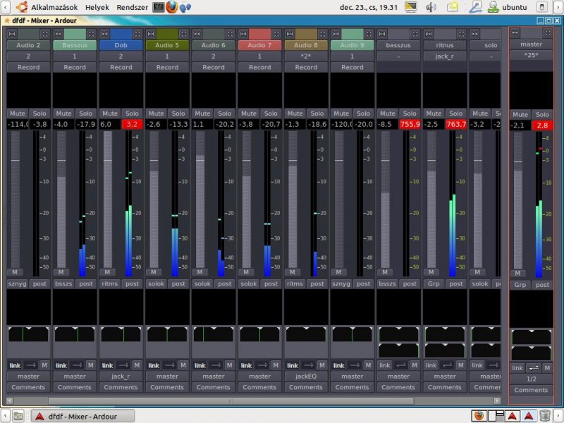This screenshot has width=564, height=423.
Task: Toggle strip width icon on Audio 9
Action: 336,34
